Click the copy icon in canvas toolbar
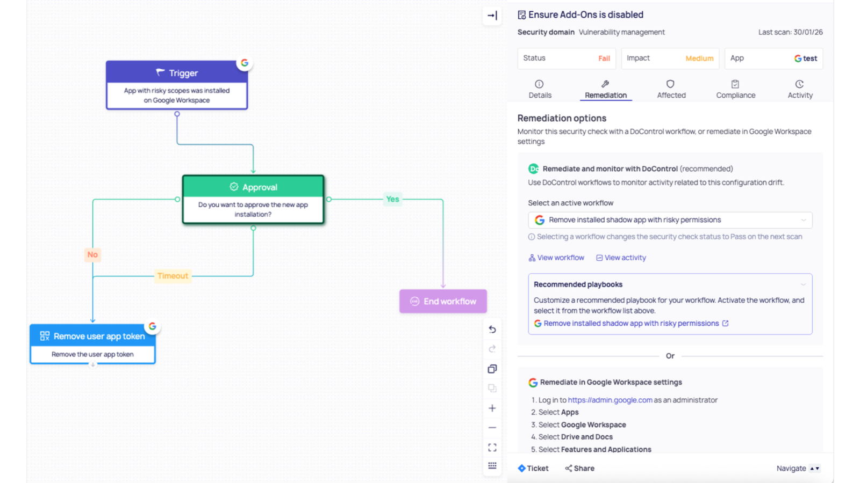860x483 pixels. 492,369
